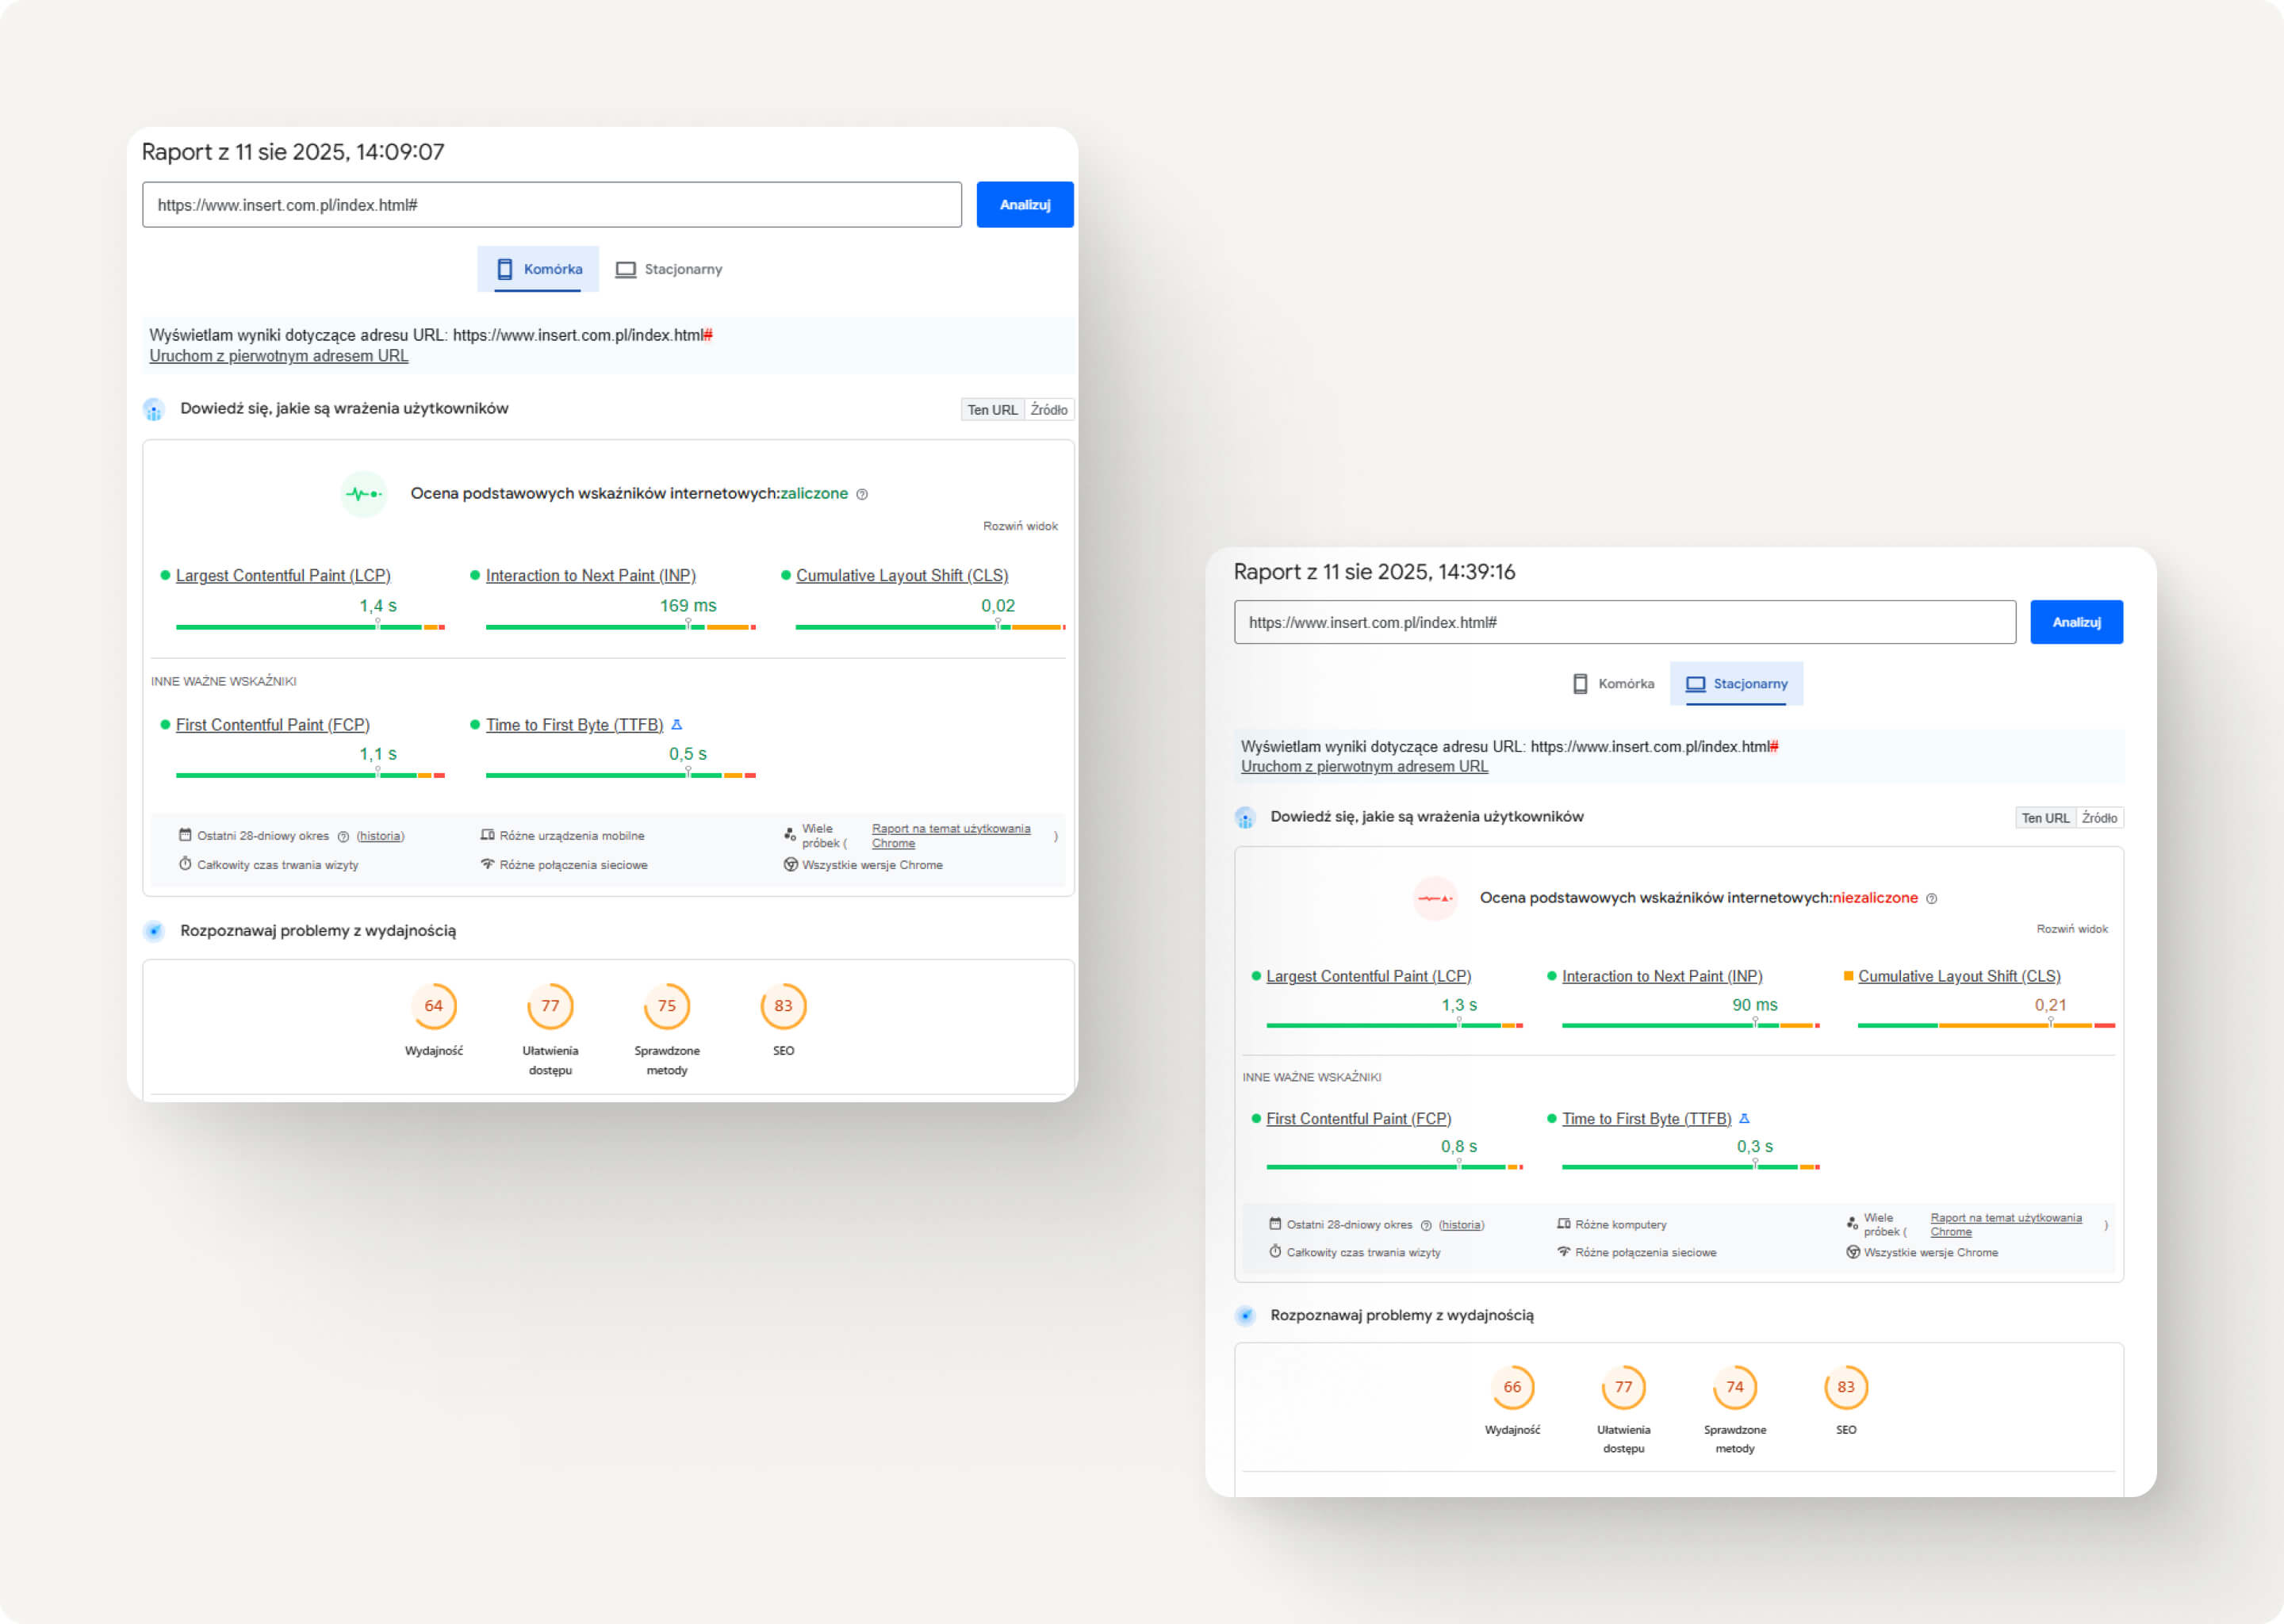
Task: Open 'Raport na temat użytkowania Chrome' in 14:09:07 report
Action: tap(950, 836)
